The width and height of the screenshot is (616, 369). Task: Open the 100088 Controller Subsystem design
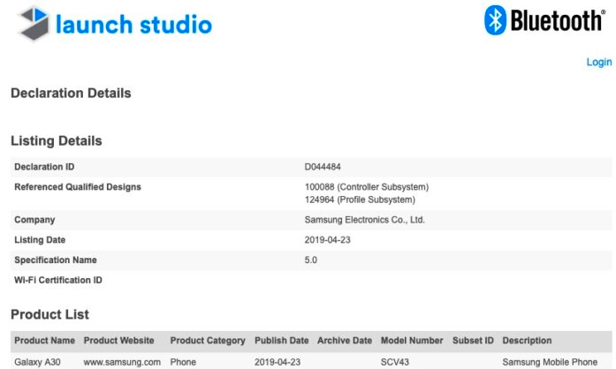(x=366, y=187)
